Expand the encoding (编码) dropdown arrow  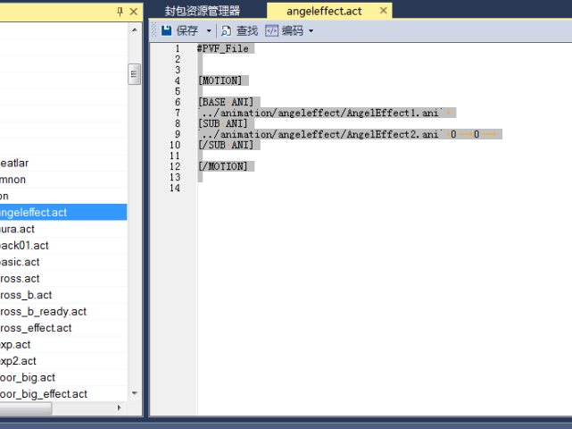[311, 31]
